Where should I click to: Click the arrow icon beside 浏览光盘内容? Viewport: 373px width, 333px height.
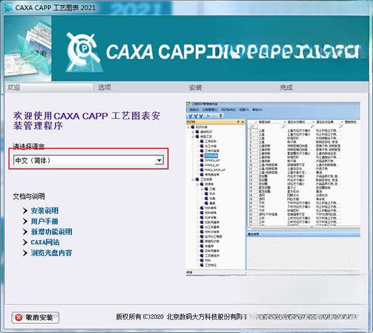point(25,253)
